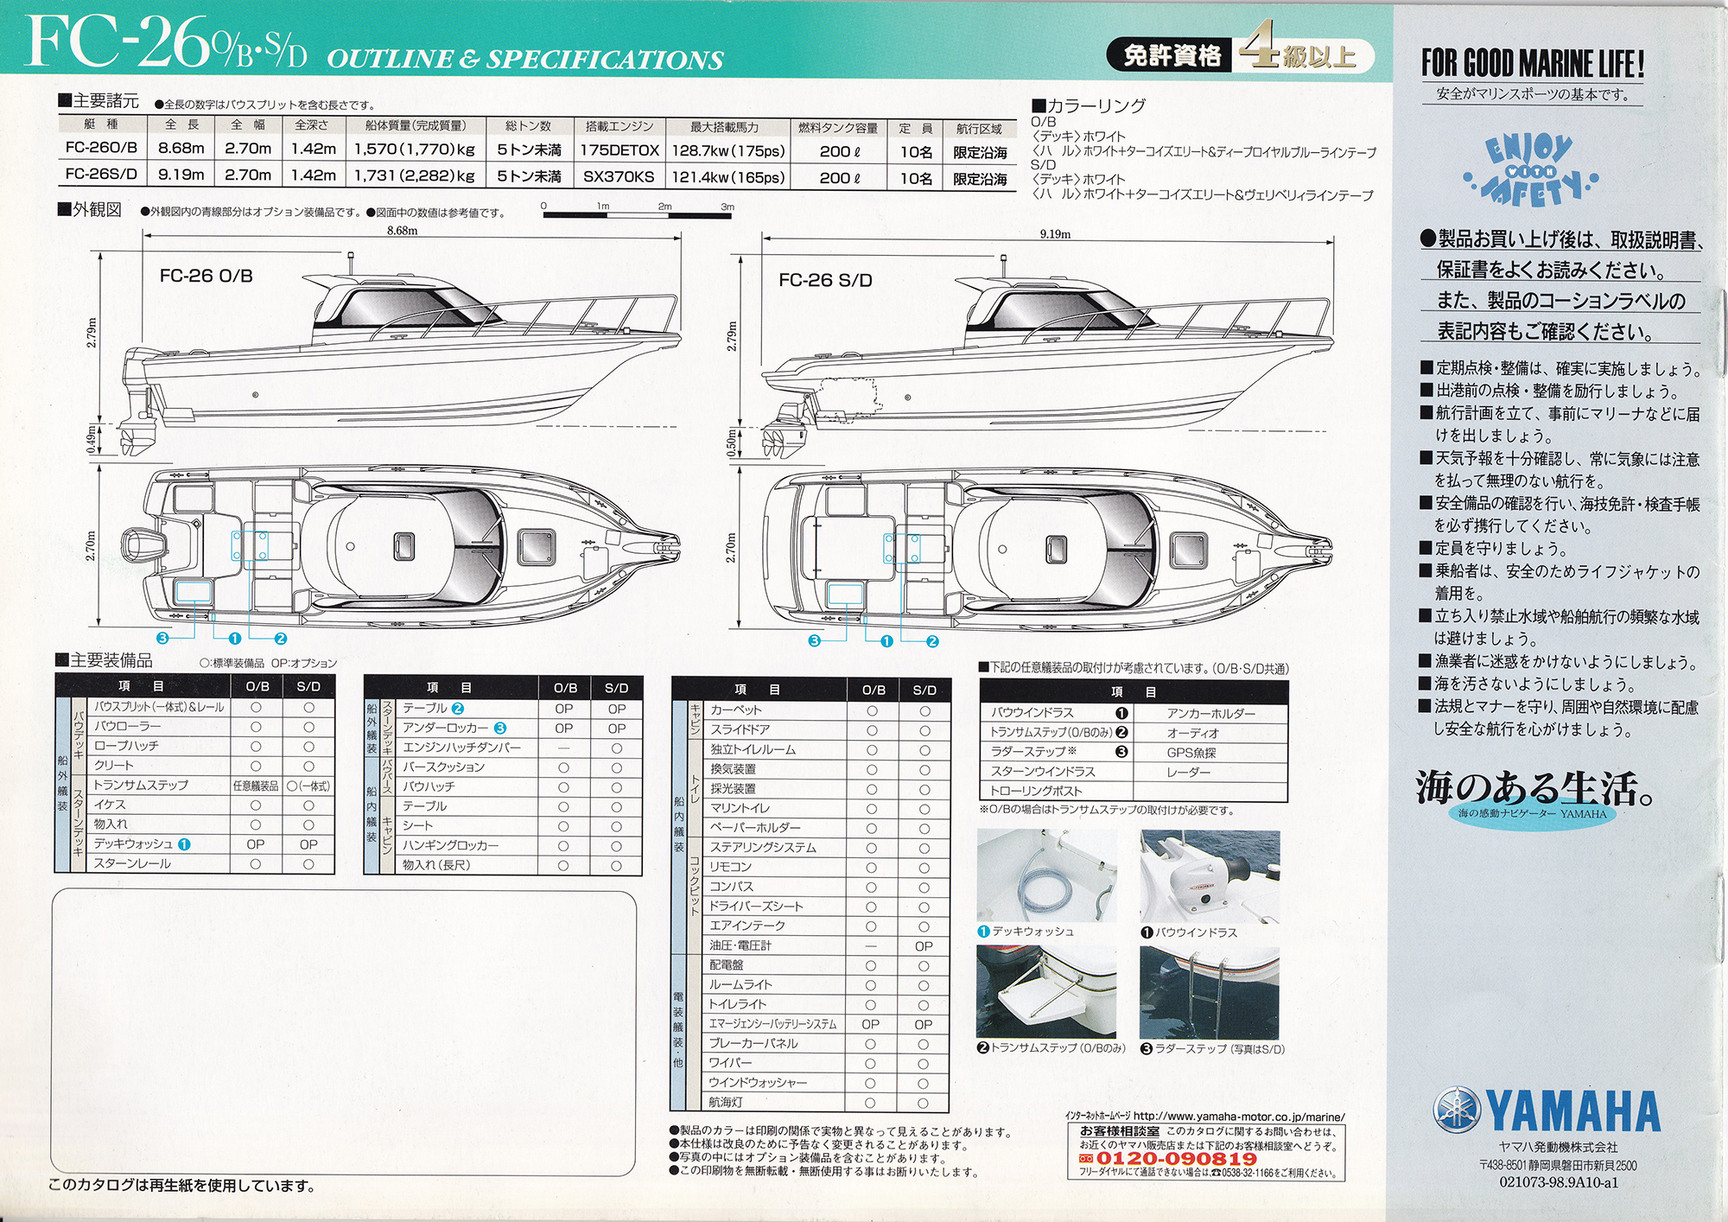Select the ハンギングロッカー row

[518, 845]
